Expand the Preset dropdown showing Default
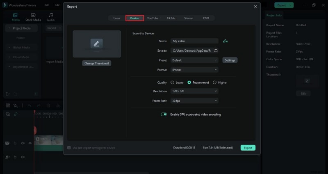Viewport: 328px width, 174px height. point(194,60)
